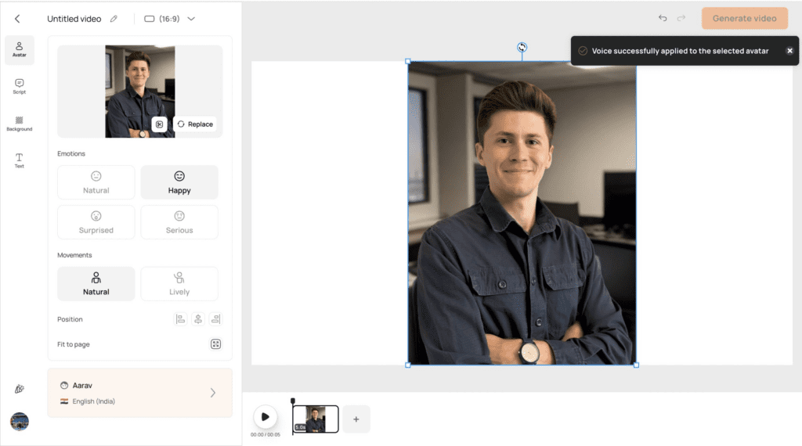802x446 pixels.
Task: Align avatar to the right position
Action: [215, 319]
